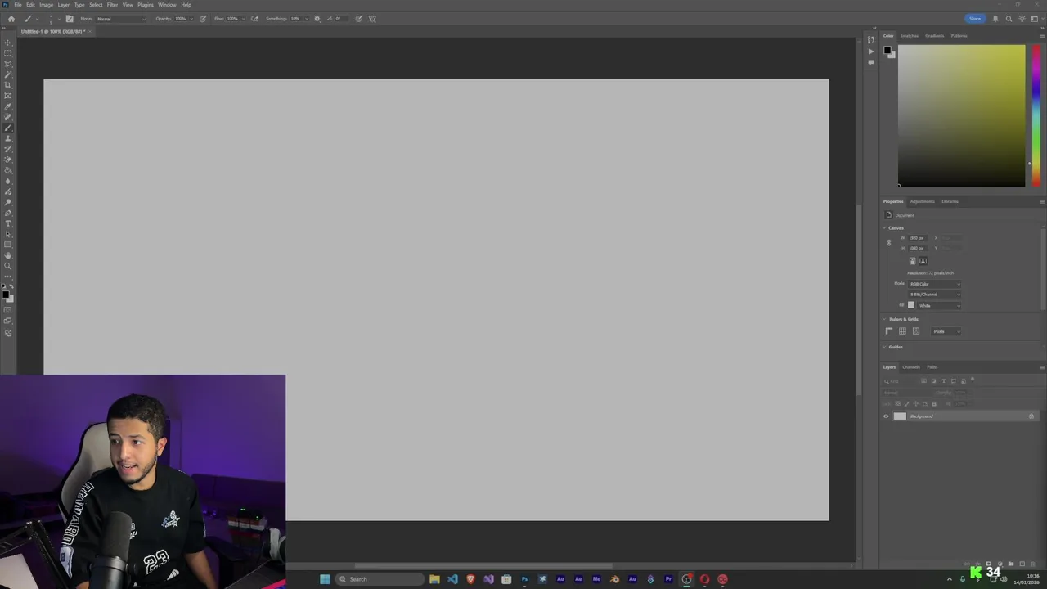Collapse the Rulers & Grids section
The width and height of the screenshot is (1047, 589).
(x=885, y=319)
